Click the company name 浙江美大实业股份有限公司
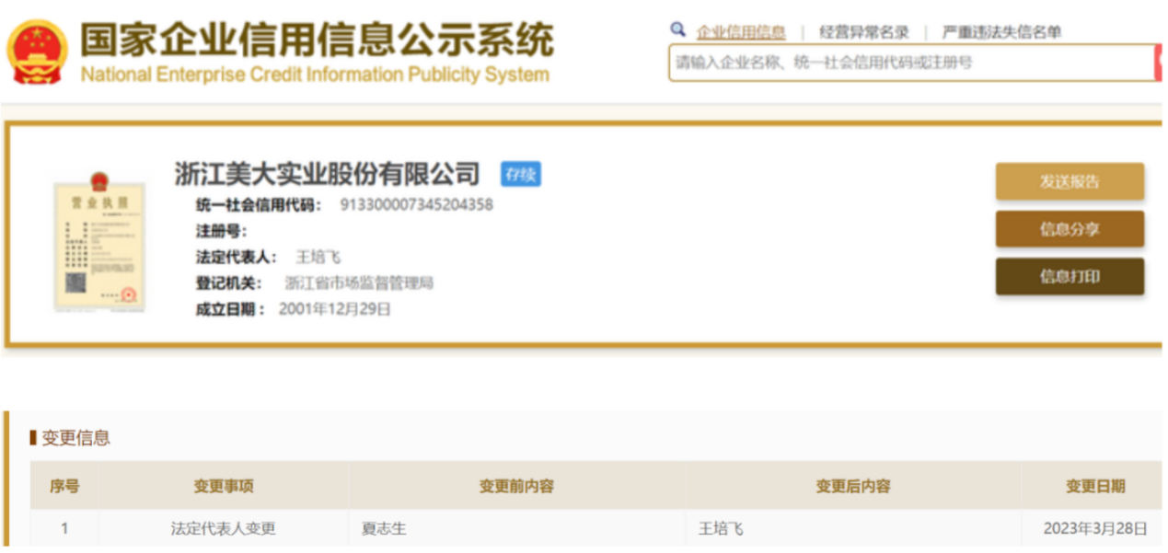The width and height of the screenshot is (1168, 553). (x=328, y=173)
